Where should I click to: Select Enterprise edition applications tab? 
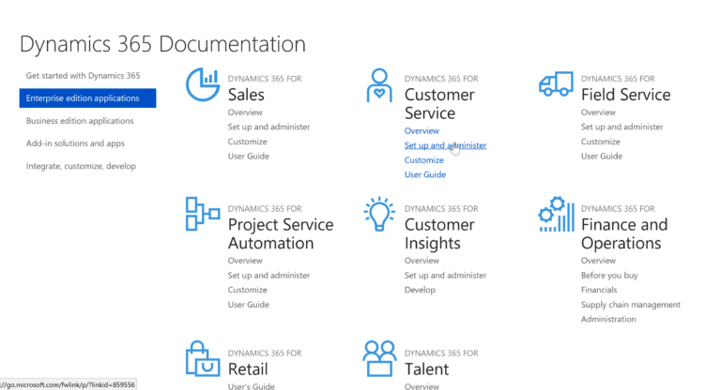tap(88, 97)
